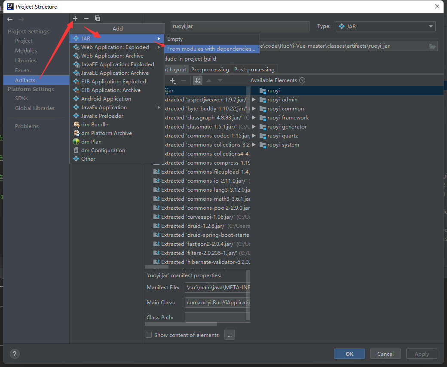Viewport: 447px width, 367px height.
Task: Choose dm Platform Archive artifact type
Action: 117,133
